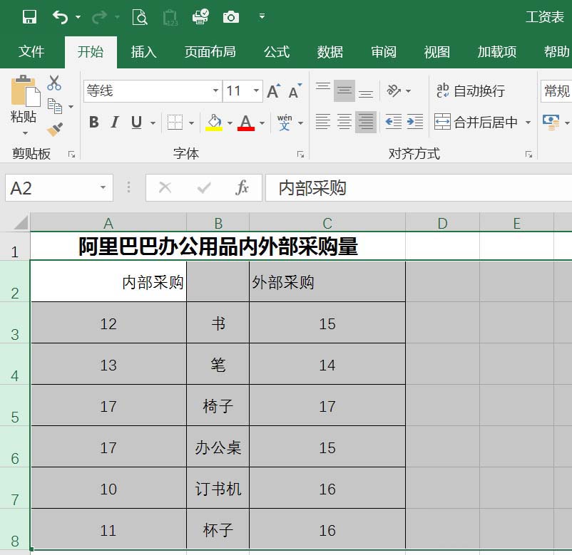Click the Increase Font Size icon

[275, 91]
